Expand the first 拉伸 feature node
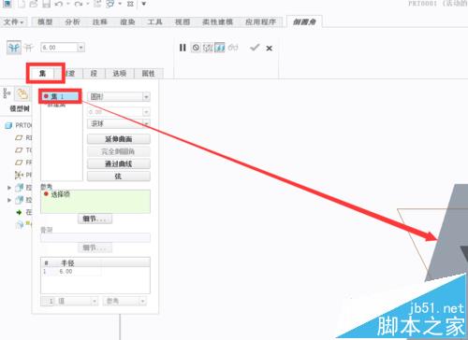 pyautogui.click(x=9, y=188)
